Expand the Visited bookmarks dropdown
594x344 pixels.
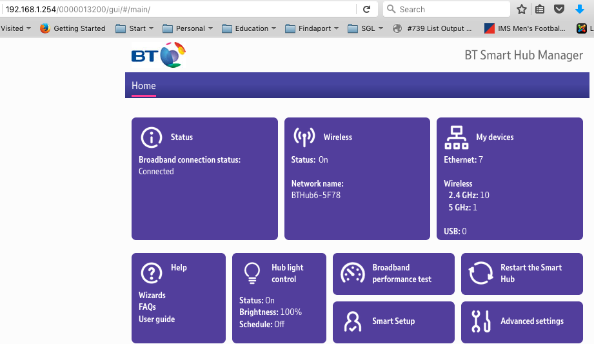[15, 28]
